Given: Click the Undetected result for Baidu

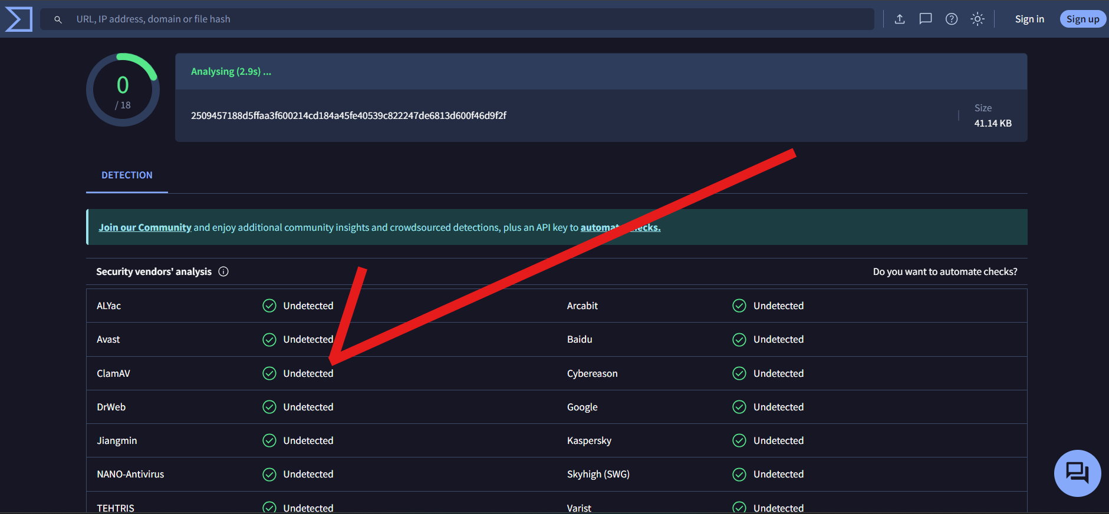Looking at the screenshot, I should point(778,340).
